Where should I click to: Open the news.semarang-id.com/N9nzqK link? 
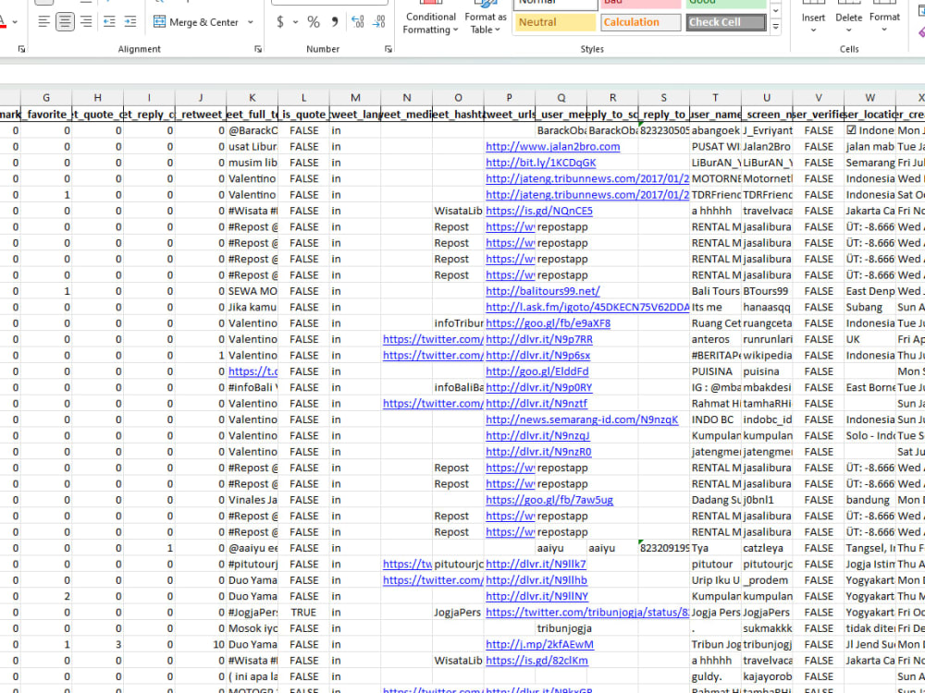[582, 419]
